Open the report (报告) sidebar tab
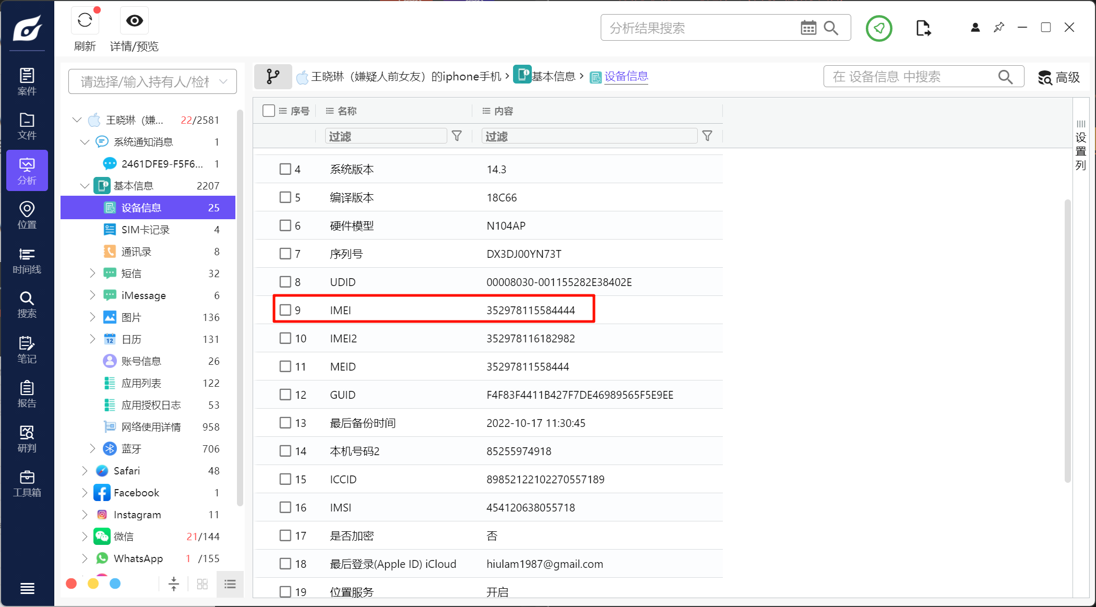The width and height of the screenshot is (1096, 607). 27,394
